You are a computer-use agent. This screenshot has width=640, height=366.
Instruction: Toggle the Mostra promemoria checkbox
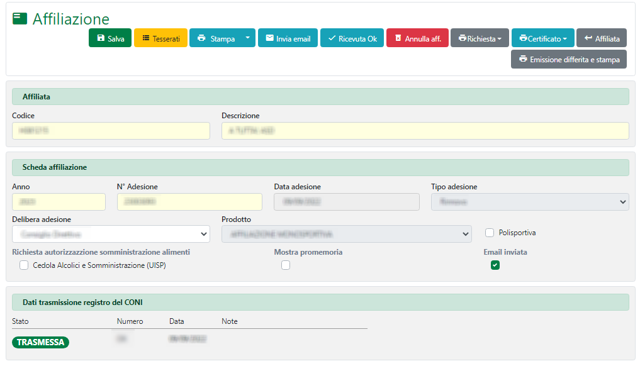(286, 265)
